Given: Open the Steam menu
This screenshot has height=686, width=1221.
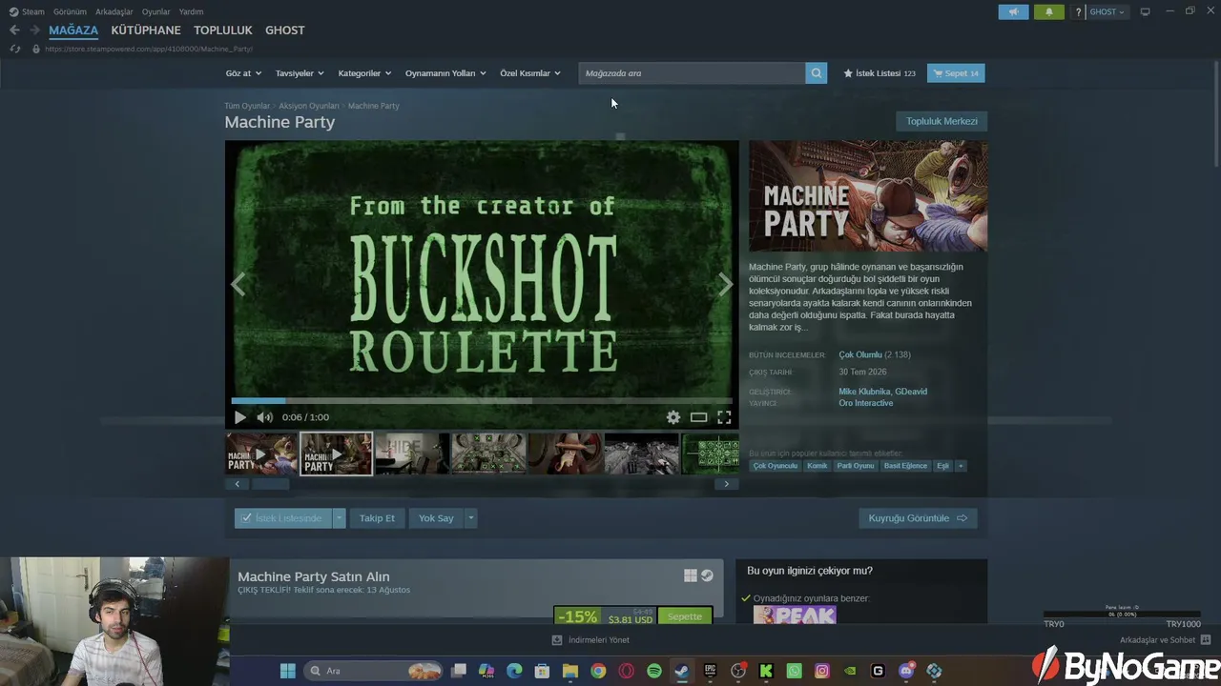Looking at the screenshot, I should (27, 11).
